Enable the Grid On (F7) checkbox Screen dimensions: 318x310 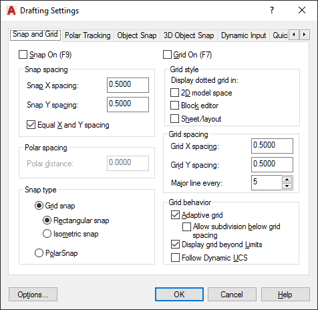pos(167,55)
